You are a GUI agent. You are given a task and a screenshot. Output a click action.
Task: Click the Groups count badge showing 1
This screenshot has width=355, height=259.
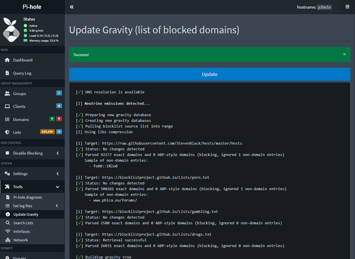(59, 93)
